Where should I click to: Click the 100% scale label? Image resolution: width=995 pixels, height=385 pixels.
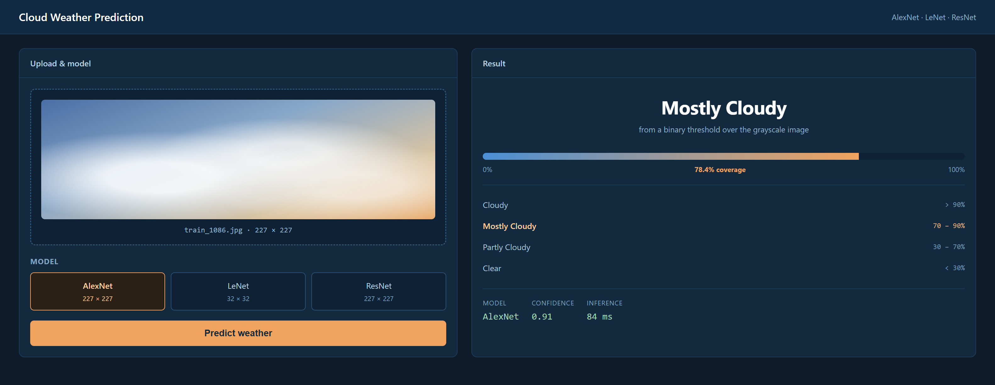click(956, 170)
